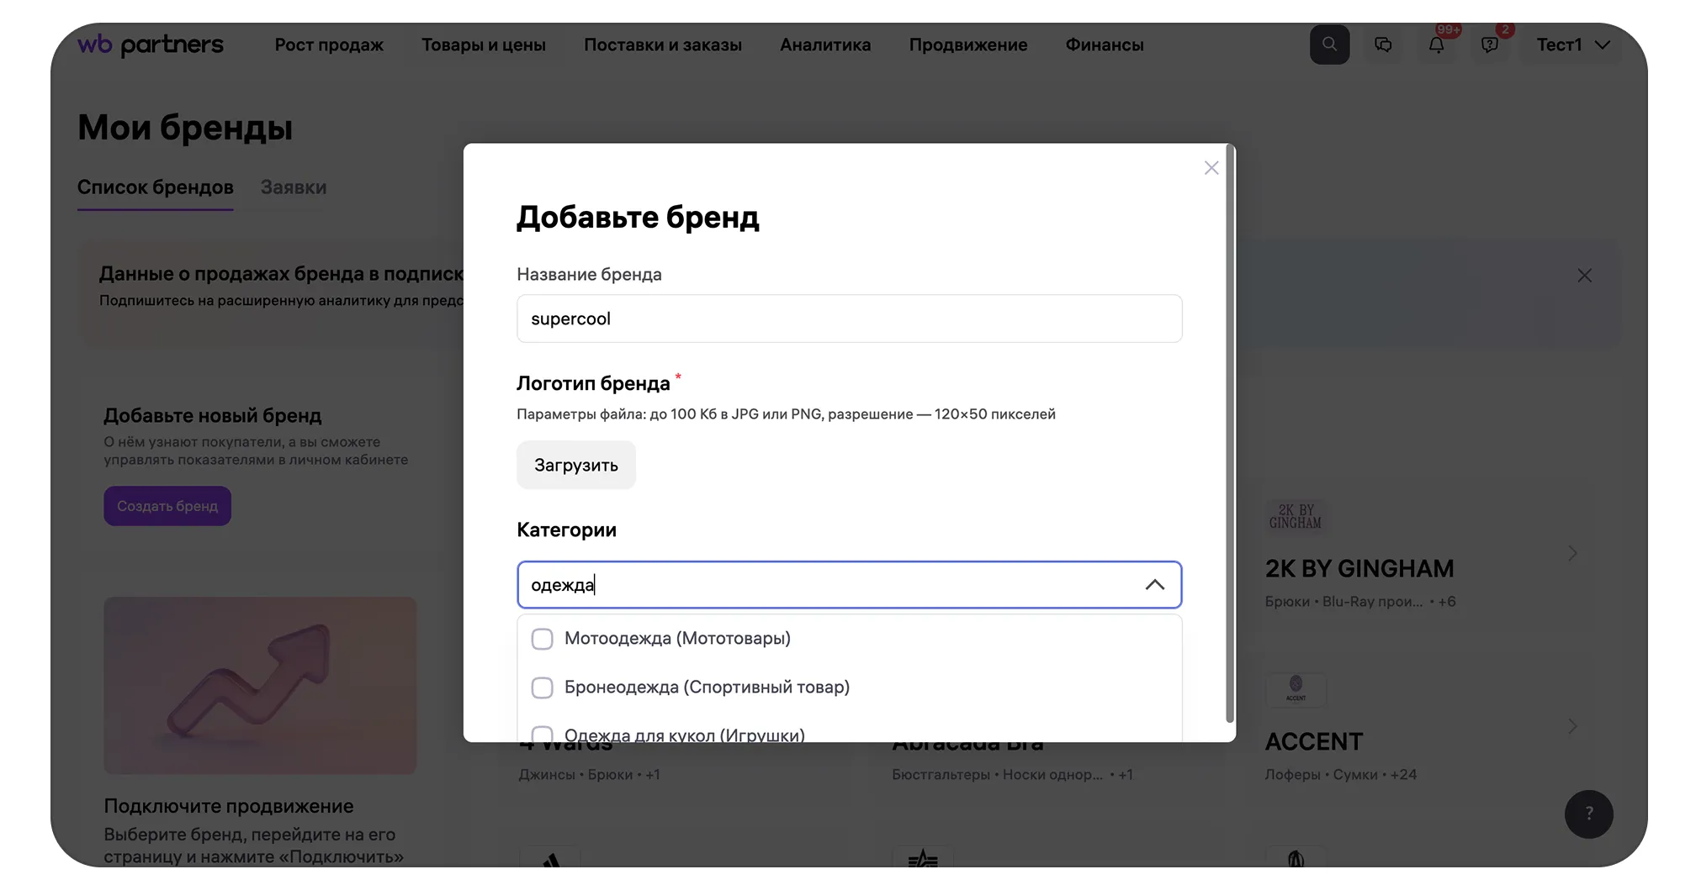Check the Одежда для кукол (Игрушки) checkbox
The image size is (1696, 885).
[x=543, y=734]
